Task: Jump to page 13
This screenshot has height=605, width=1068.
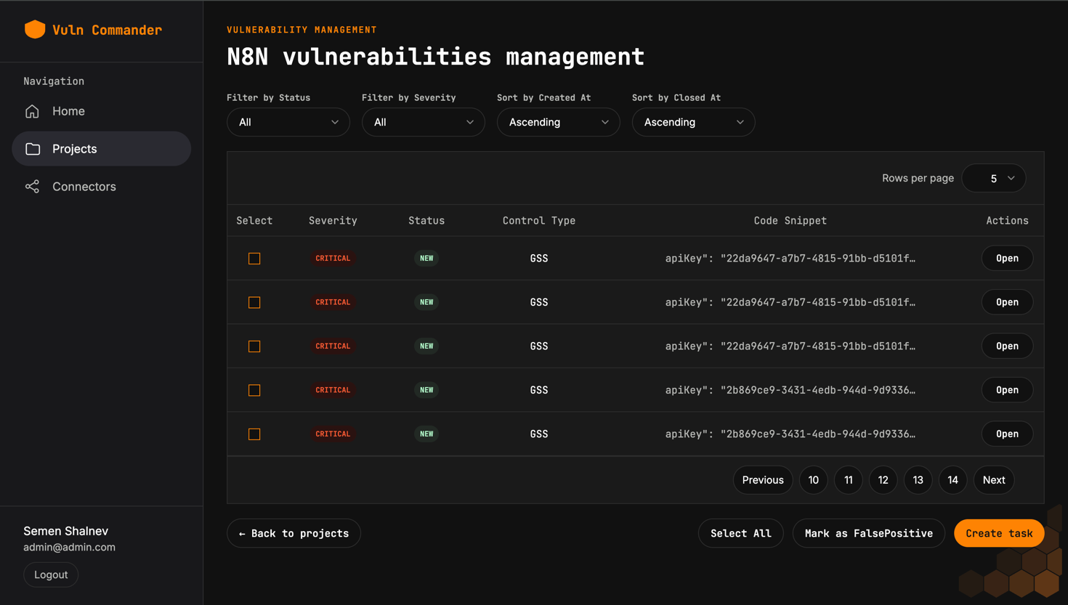Action: point(918,480)
